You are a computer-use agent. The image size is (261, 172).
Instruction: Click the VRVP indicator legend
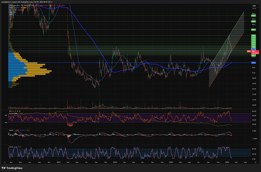click(11, 8)
